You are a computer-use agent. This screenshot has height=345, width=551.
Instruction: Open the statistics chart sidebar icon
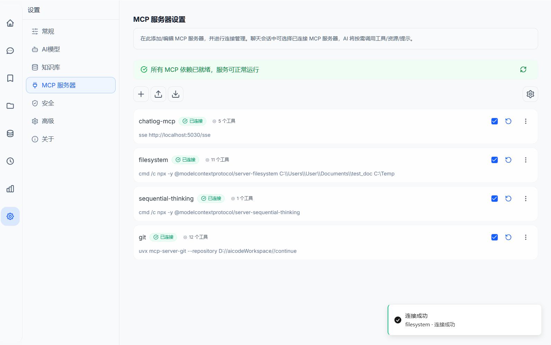coord(10,189)
